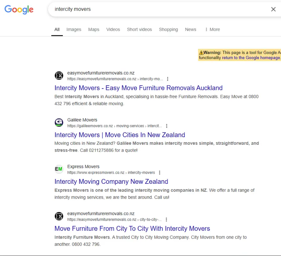Open options for Easy Move intercity-mo result
The height and width of the screenshot is (256, 281).
pyautogui.click(x=167, y=79)
